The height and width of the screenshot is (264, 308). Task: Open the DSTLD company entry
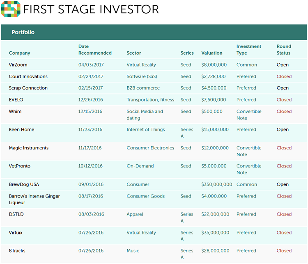16,214
